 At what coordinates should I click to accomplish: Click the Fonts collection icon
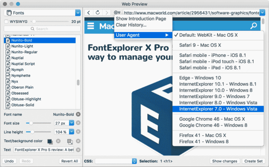[9, 13]
